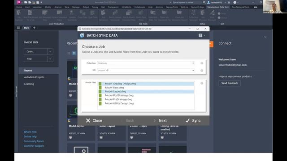287x161 pixels.
Task: Click the info icon next to Model Files list
Action: [x=202, y=83]
